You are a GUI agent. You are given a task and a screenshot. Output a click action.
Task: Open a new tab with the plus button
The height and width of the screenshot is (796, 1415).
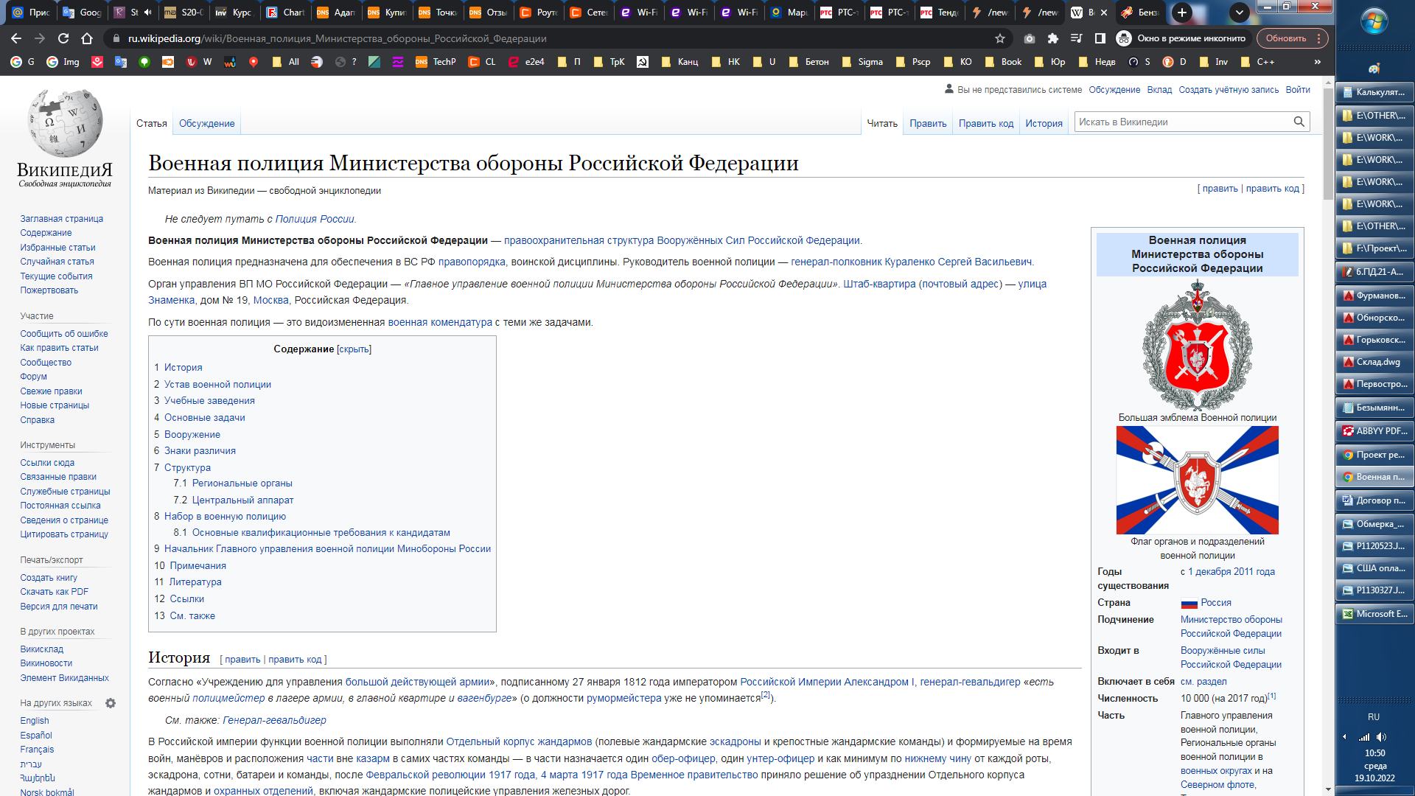pos(1181,12)
